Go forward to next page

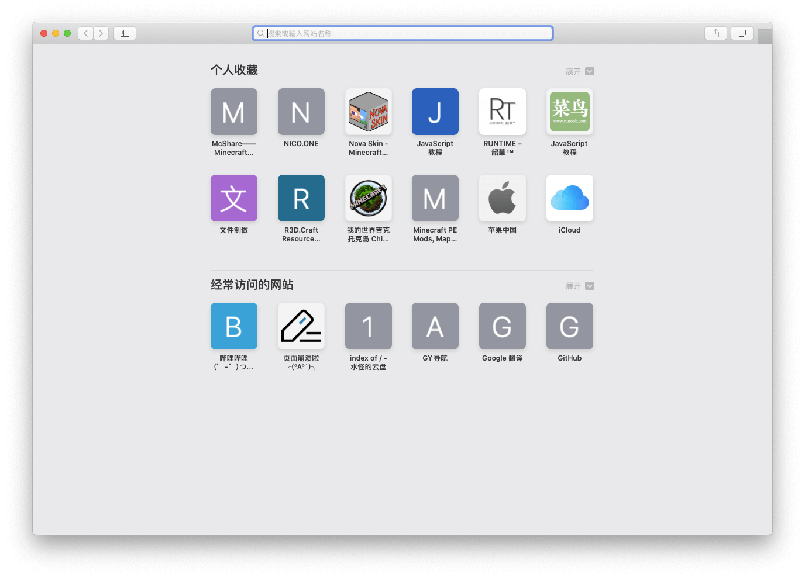pos(101,33)
